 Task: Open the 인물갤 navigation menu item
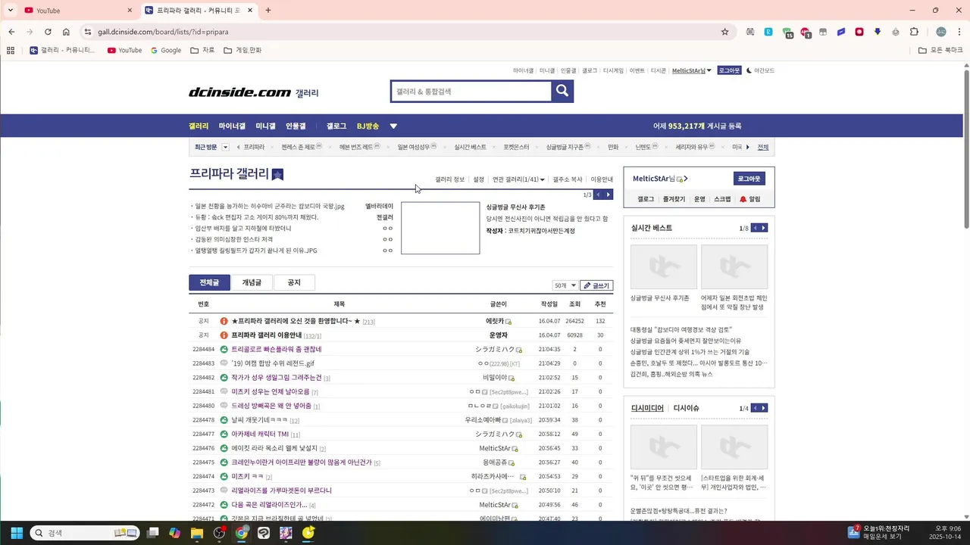[x=296, y=126]
